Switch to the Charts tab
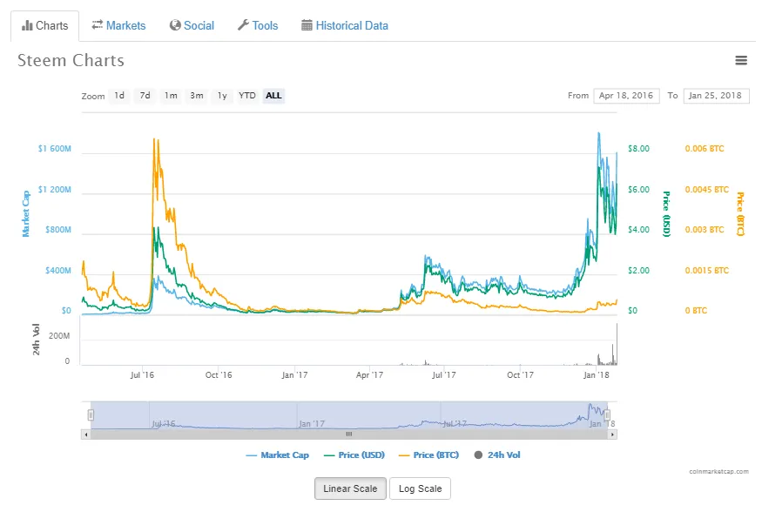The height and width of the screenshot is (512, 762). coord(44,26)
